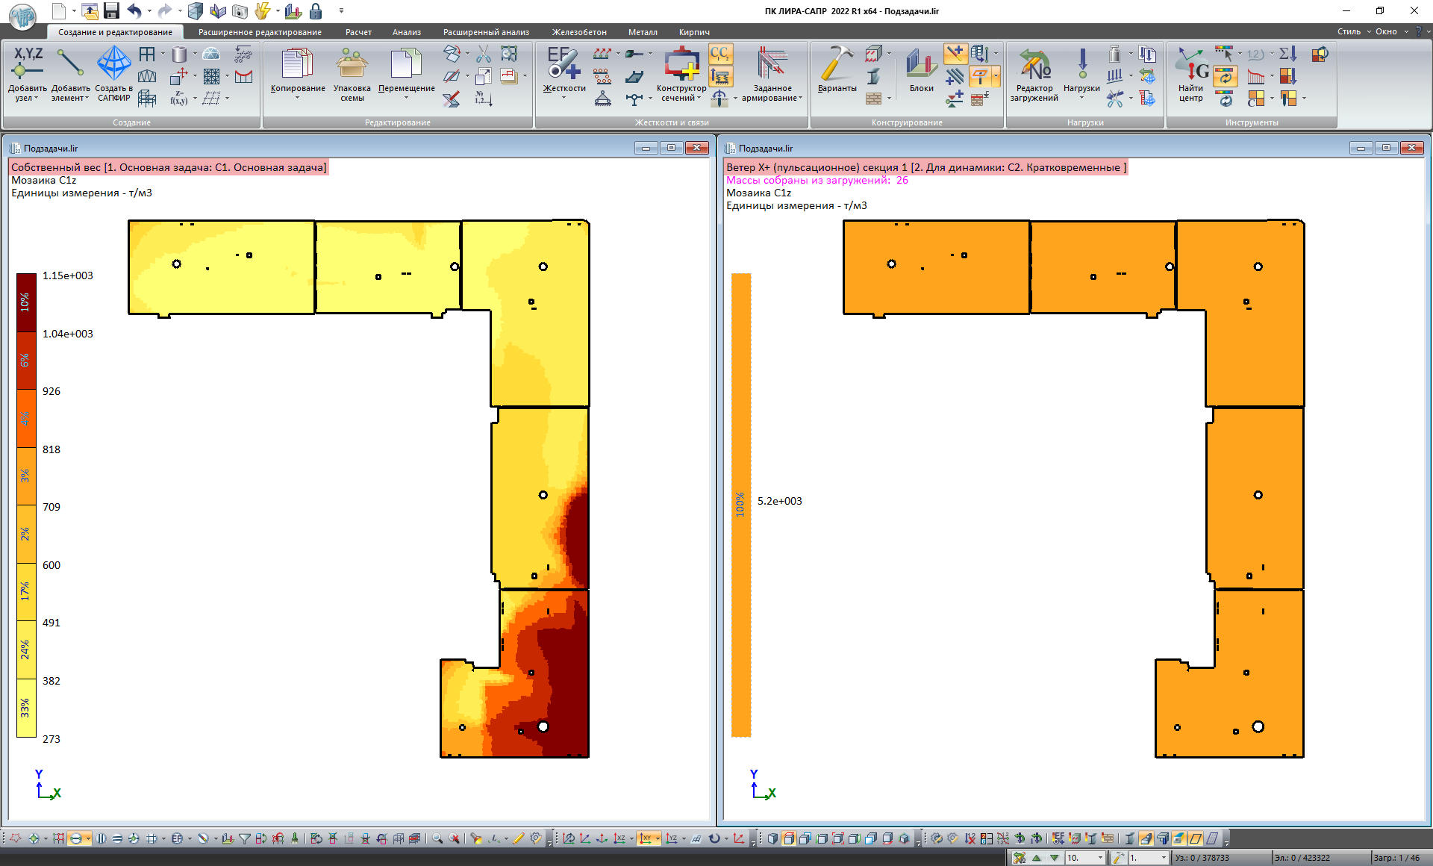This screenshot has width=1433, height=866.
Task: Toggle the XY projection view button
Action: (x=646, y=838)
